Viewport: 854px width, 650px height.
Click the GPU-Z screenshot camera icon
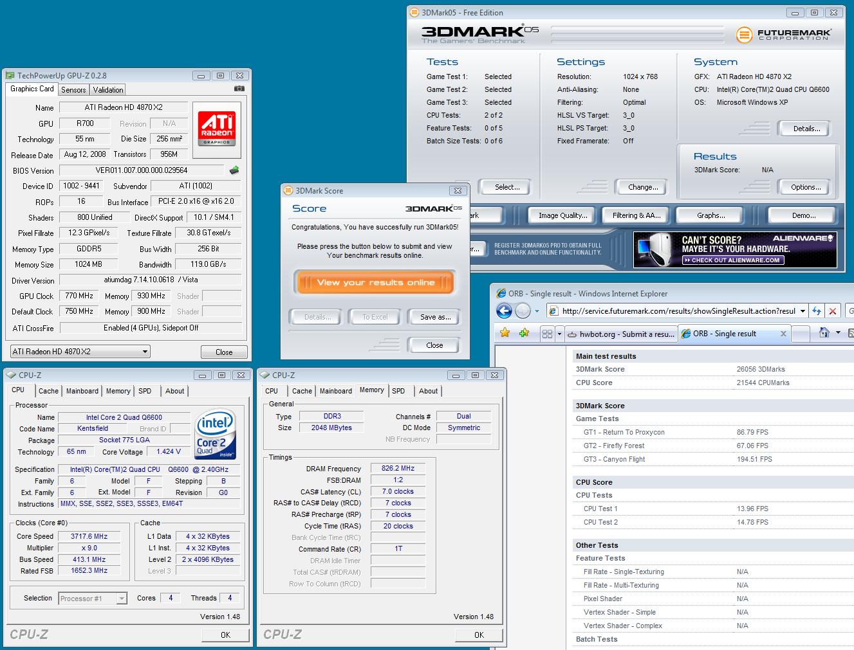point(239,89)
